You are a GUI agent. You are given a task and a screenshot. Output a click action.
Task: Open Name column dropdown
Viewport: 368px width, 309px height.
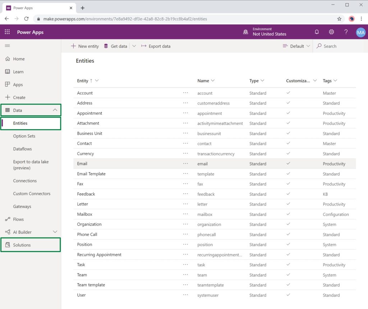click(x=213, y=81)
